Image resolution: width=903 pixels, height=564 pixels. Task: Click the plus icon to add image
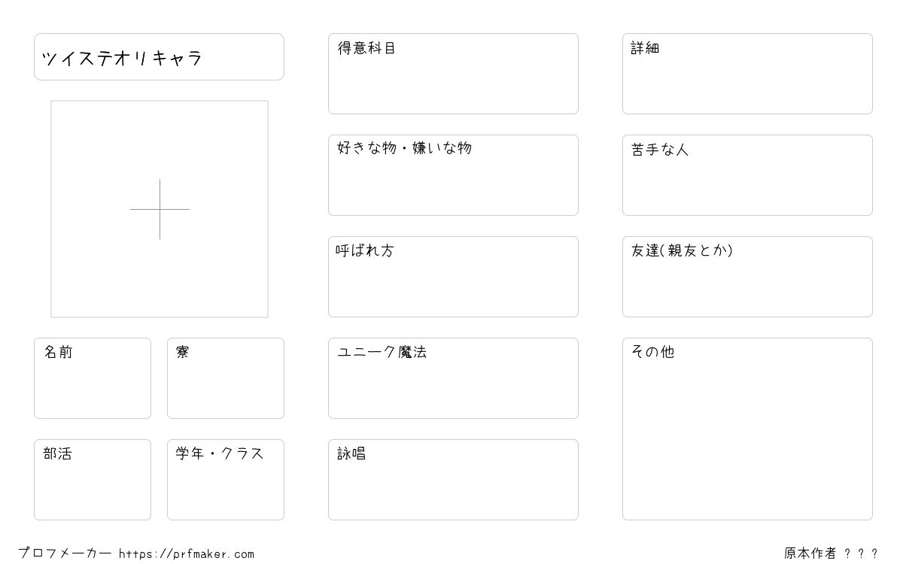click(x=160, y=209)
